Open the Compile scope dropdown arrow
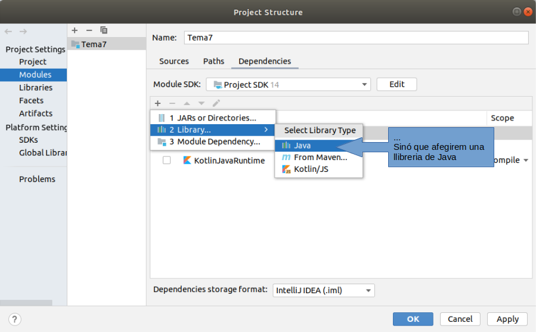536x332 pixels. point(526,160)
